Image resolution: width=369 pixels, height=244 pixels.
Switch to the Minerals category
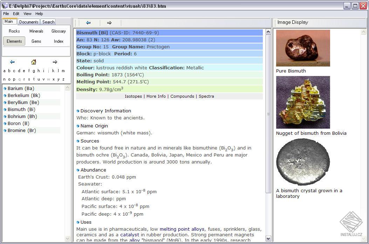(36, 31)
